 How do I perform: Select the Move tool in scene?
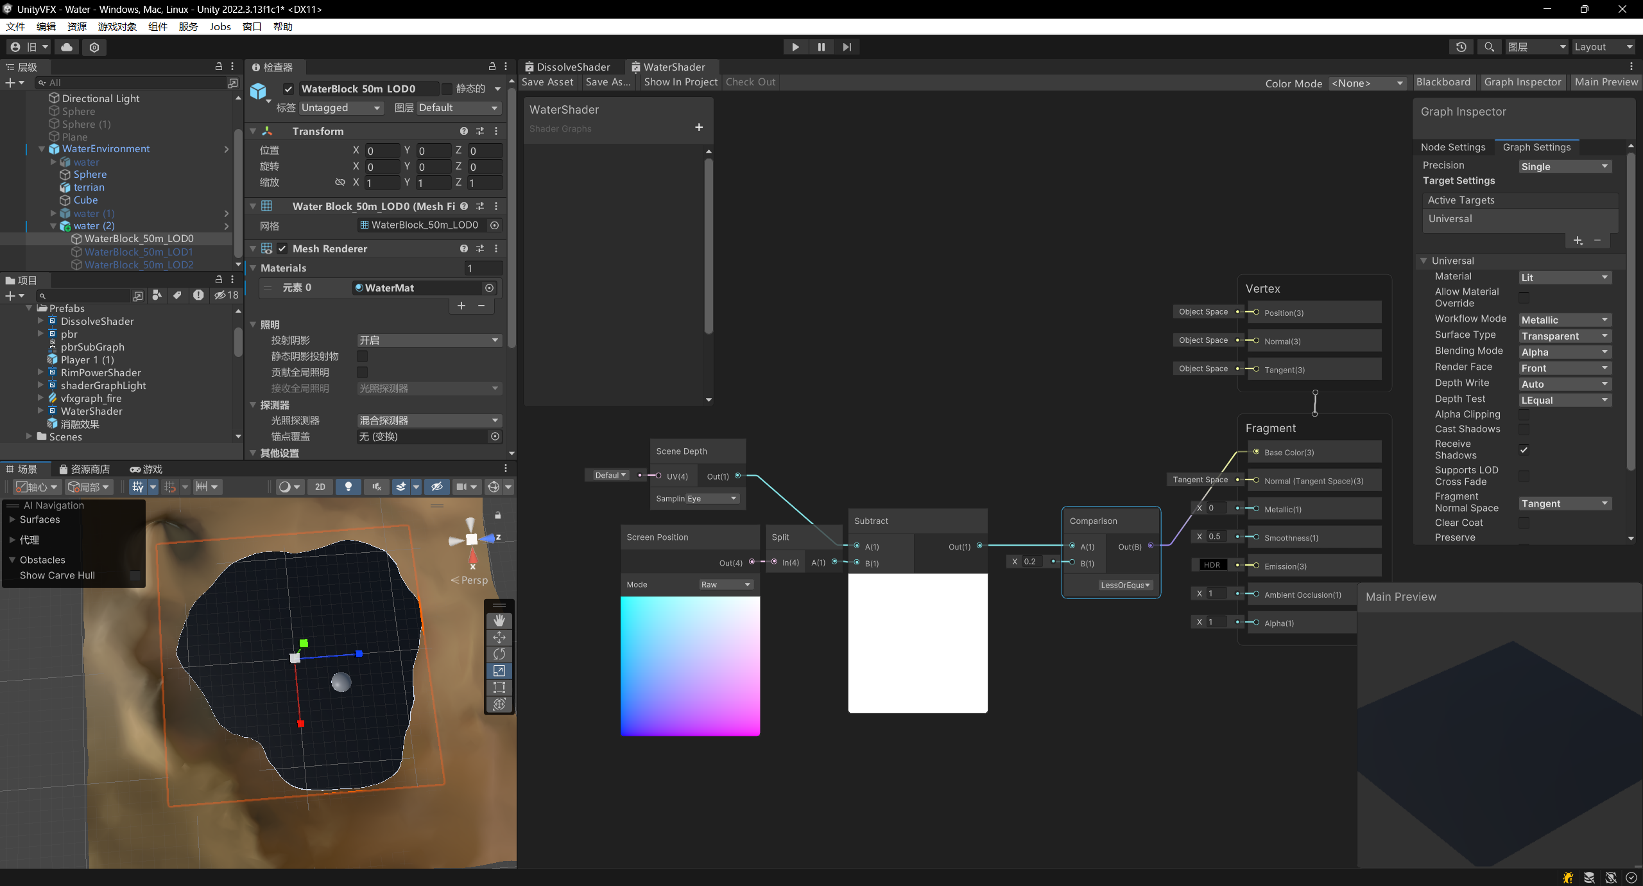(x=499, y=637)
